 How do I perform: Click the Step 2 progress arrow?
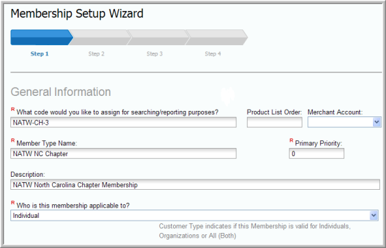tap(100, 38)
